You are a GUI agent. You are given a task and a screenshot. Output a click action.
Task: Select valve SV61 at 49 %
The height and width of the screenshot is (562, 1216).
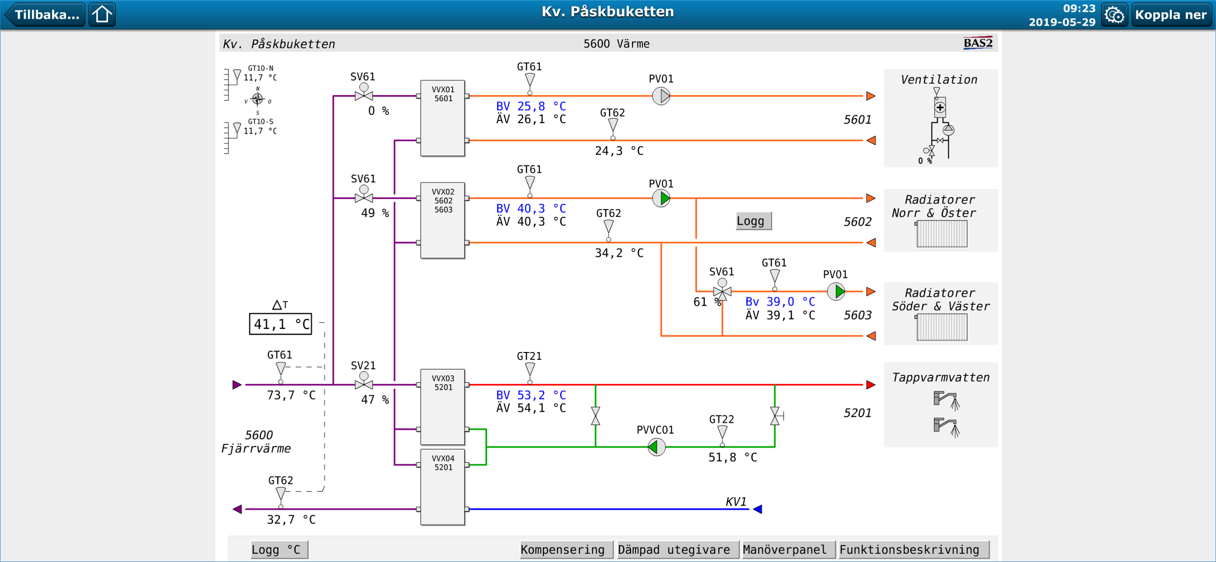pos(363,194)
